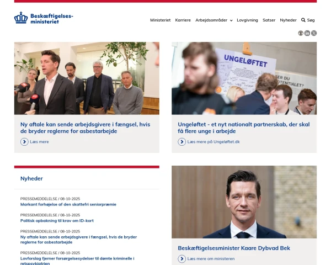Screen dimensions: 331x265
Task: Open the Lovgivning menu item
Action: pos(247,20)
